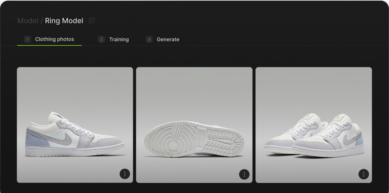This screenshot has width=389, height=193.
Task: Click the Ring Model title text
Action: pyautogui.click(x=64, y=21)
